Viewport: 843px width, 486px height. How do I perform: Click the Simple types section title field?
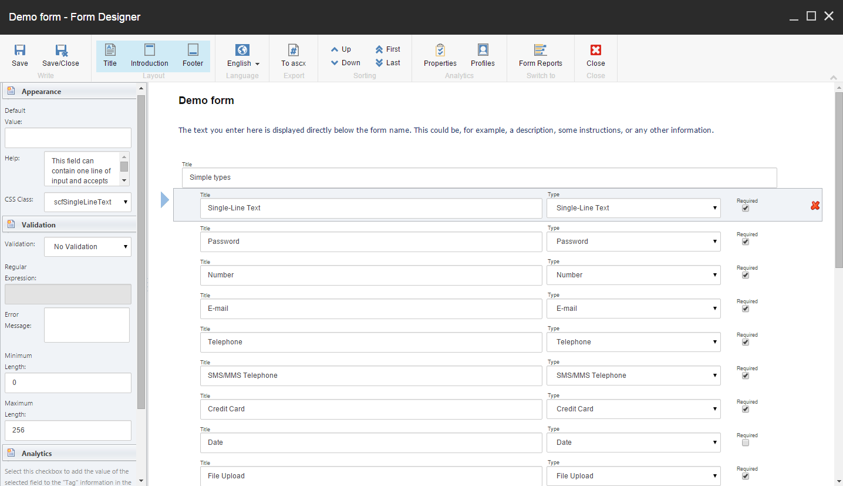480,177
